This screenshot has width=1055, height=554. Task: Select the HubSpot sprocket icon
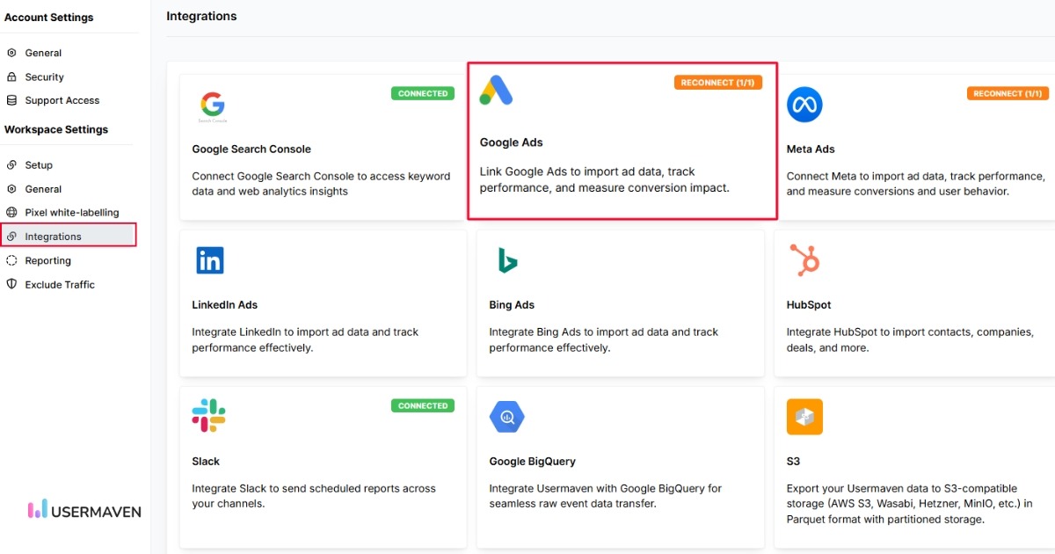tap(805, 260)
